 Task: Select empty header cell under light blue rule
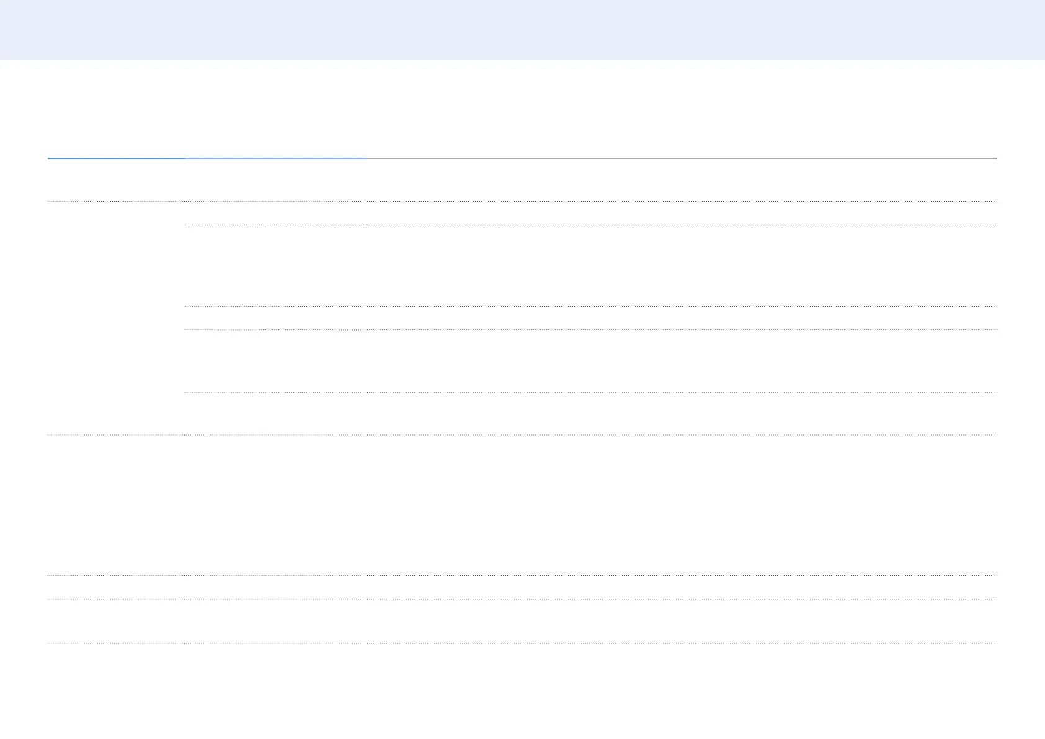pos(276,180)
